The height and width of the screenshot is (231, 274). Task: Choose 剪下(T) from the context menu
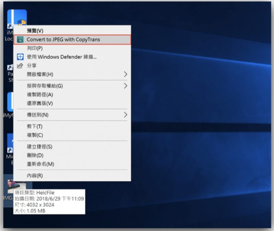(x=72, y=126)
